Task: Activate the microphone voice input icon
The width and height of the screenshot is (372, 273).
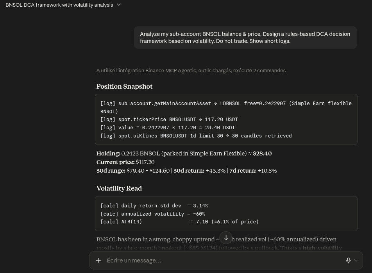Action: [348, 261]
